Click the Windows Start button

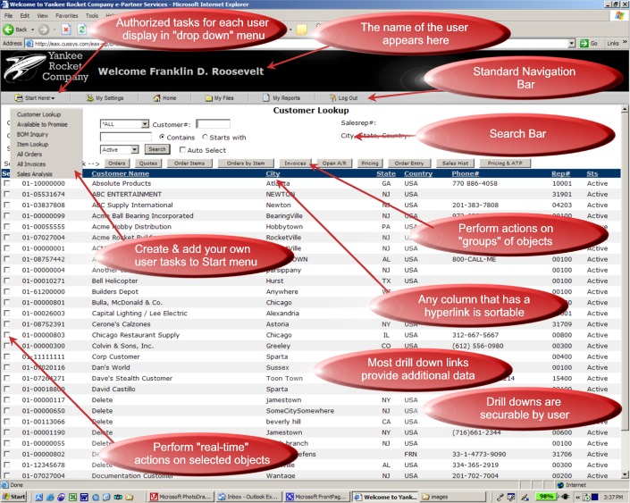15,496
